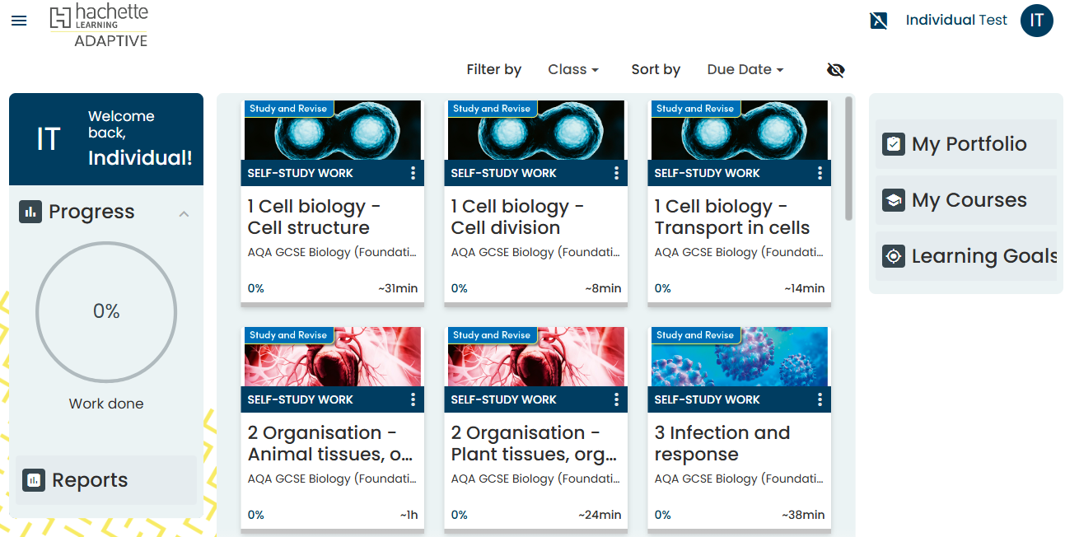Toggle hidden items with crossed-eye icon
This screenshot has width=1065, height=537.
click(835, 70)
